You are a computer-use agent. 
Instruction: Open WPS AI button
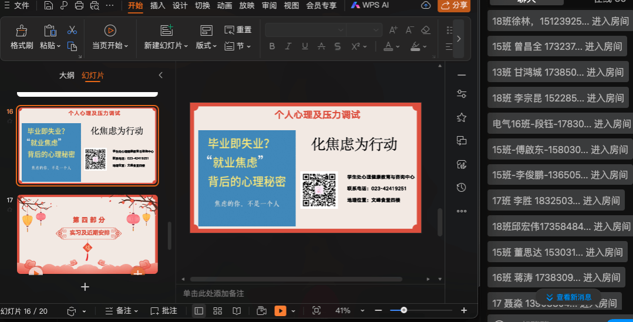(x=369, y=6)
